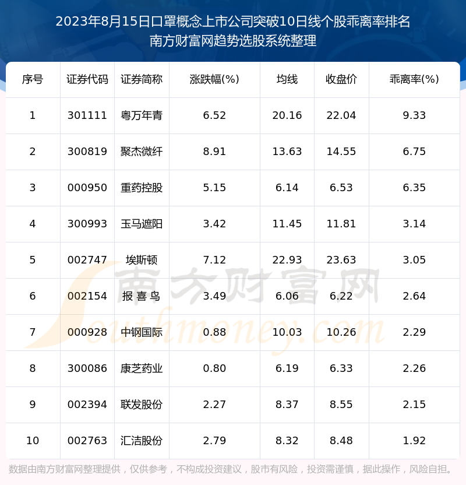Click the disclaimer text starting '数据由南方财富网'

pos(230,469)
